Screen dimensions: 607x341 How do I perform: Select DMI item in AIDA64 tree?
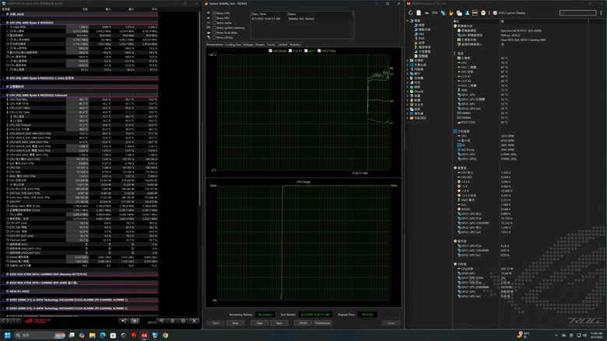point(421,34)
